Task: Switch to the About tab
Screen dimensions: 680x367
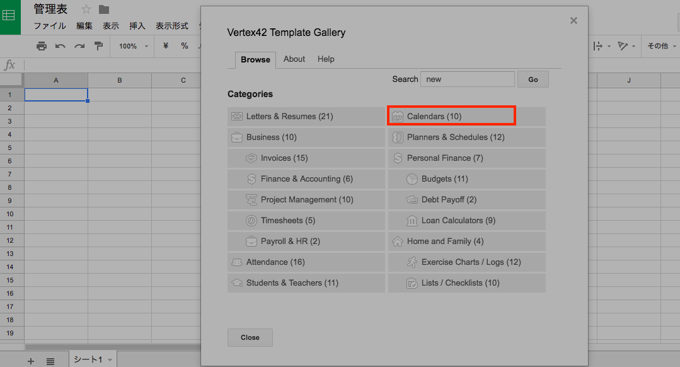Action: (x=294, y=59)
